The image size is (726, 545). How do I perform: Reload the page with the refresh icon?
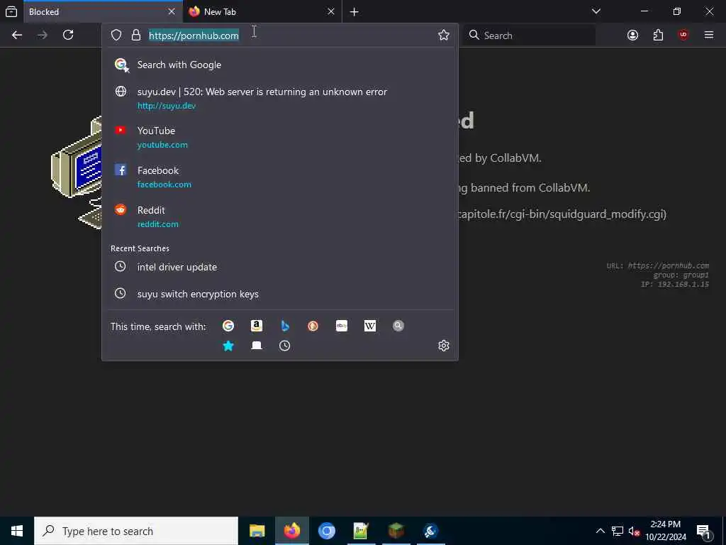[x=68, y=35]
